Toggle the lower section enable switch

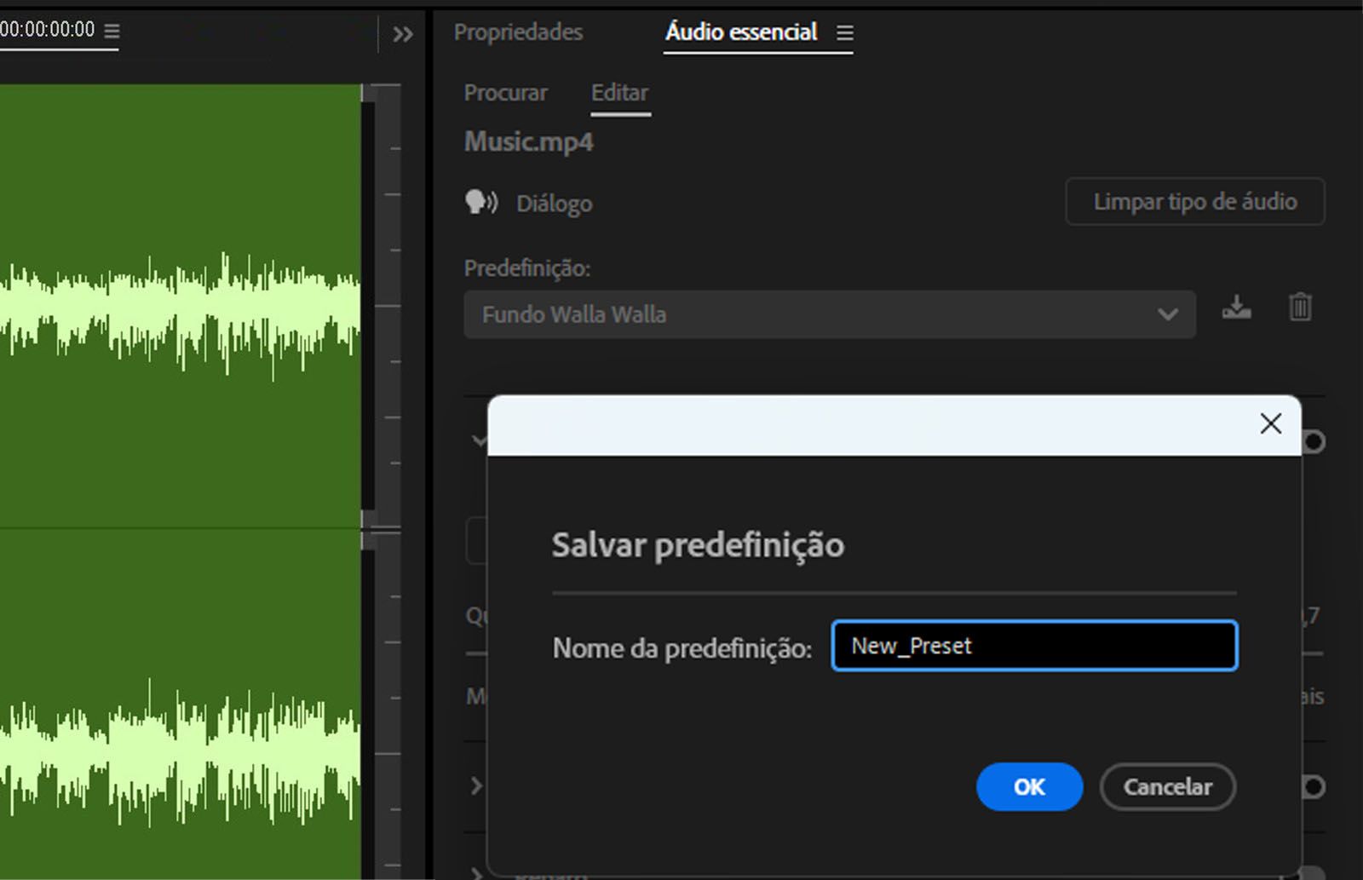click(1312, 786)
